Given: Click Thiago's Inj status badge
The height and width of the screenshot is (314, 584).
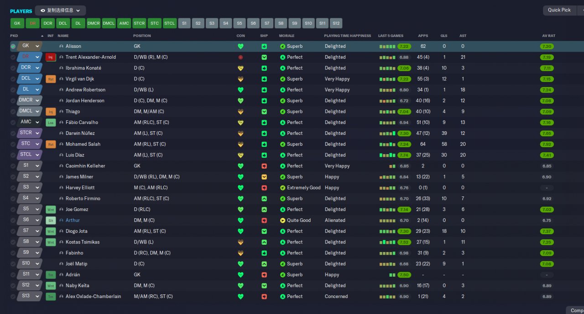Looking at the screenshot, I should tap(51, 112).
